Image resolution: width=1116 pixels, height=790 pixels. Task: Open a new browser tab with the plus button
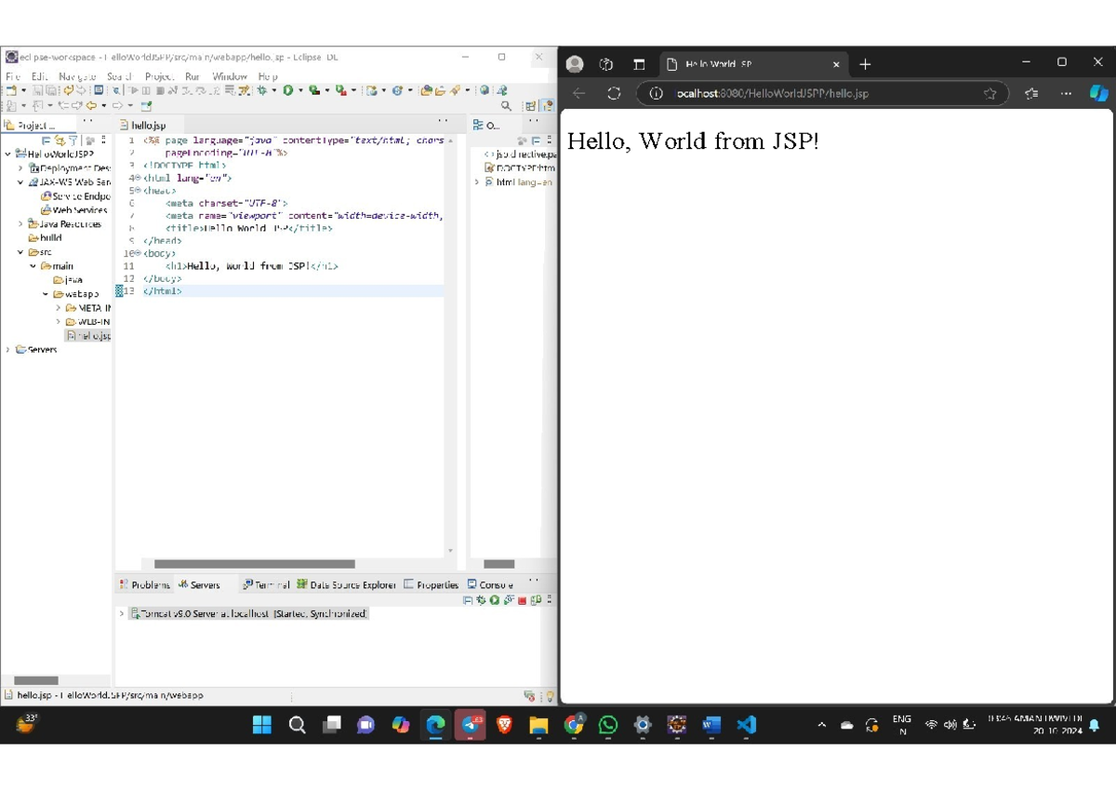tap(865, 63)
